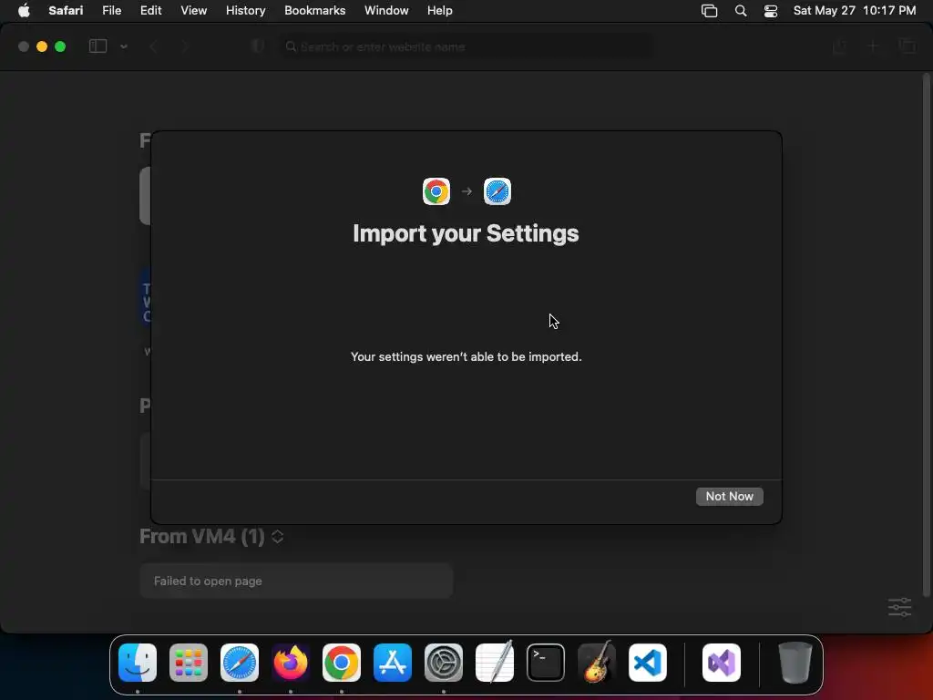Open Launchpad from the dock
The width and height of the screenshot is (933, 700).
pos(189,663)
